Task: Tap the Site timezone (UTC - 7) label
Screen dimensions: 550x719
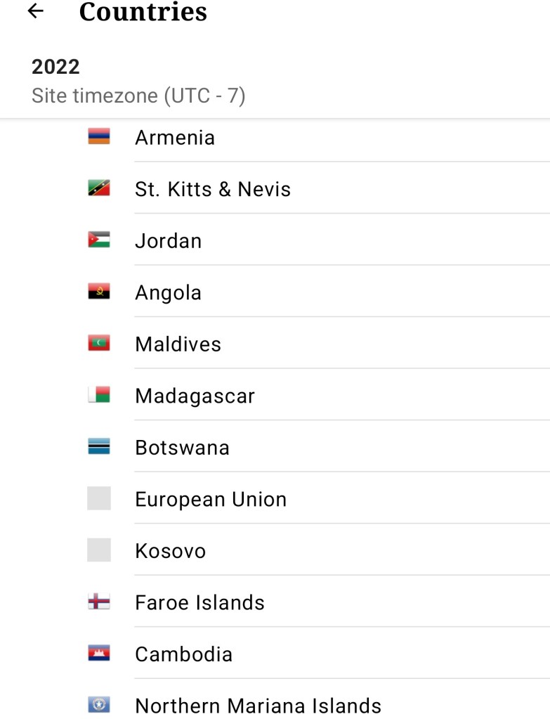Action: pyautogui.click(x=138, y=96)
